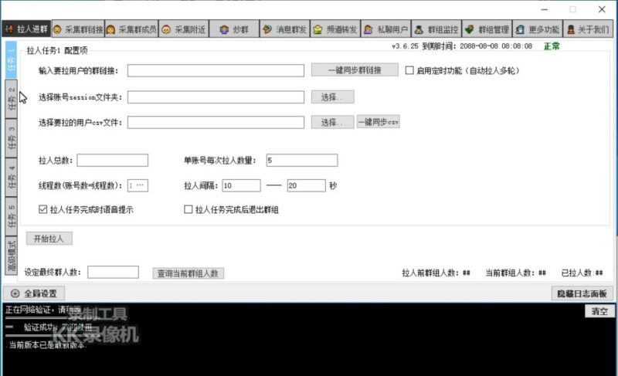Click the 群组管理 tab icon

pos(470,29)
